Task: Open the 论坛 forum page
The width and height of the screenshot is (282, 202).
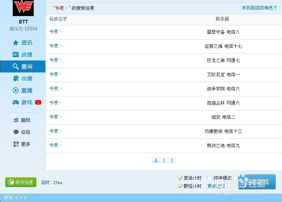Action: pyautogui.click(x=25, y=132)
